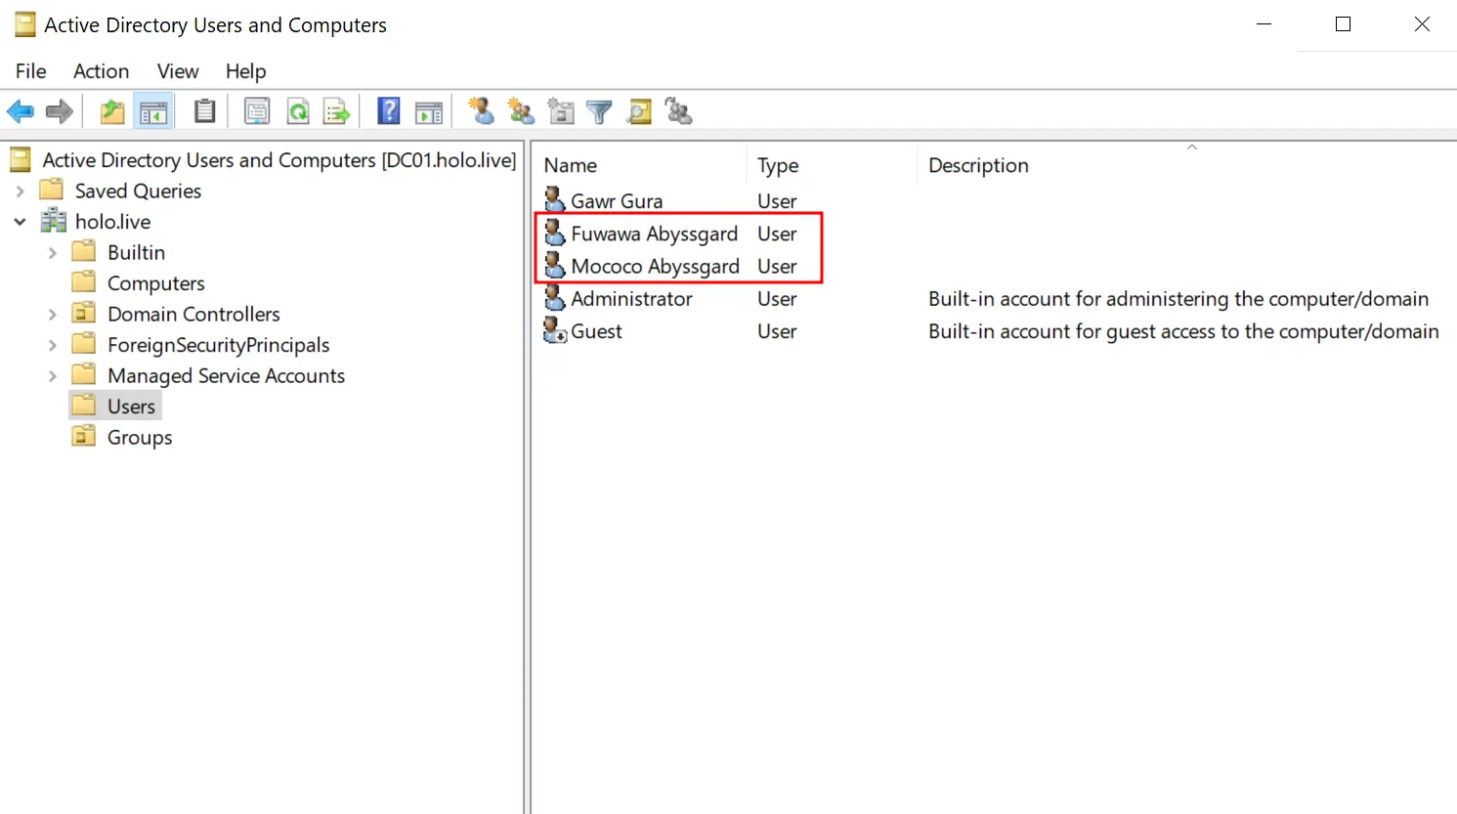This screenshot has height=814, width=1457.
Task: Open the View menu
Action: pyautogui.click(x=178, y=71)
